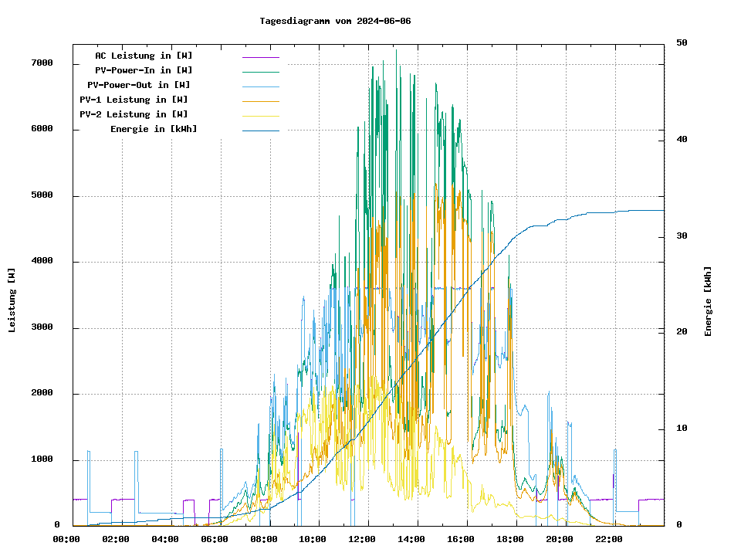Click the 3000 tick on the power axis
Screen dimensions: 741x556
pos(42,327)
